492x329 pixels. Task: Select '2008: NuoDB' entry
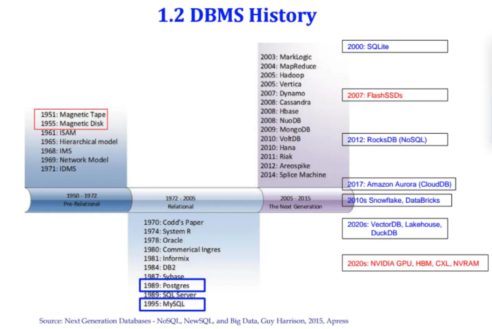[281, 121]
